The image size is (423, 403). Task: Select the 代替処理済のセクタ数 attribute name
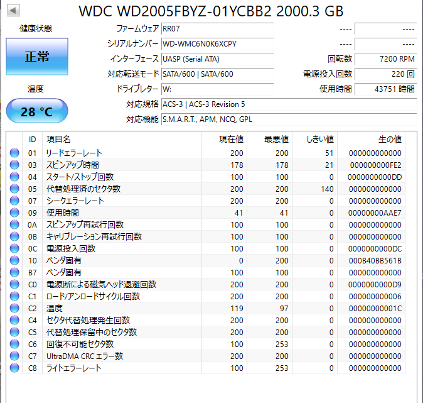pos(83,189)
